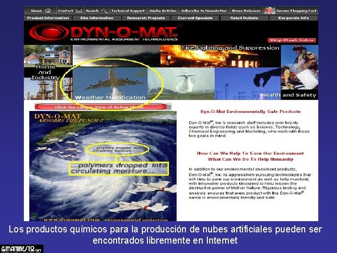Click 'How Can We Help To Save Our Environment'
Viewport: 337px width, 253px height.
[x=250, y=153]
